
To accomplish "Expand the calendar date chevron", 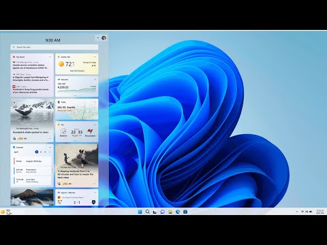I will tap(50, 152).
